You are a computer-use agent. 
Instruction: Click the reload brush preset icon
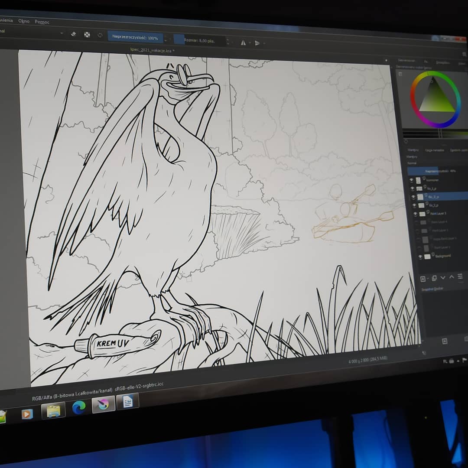100,35
